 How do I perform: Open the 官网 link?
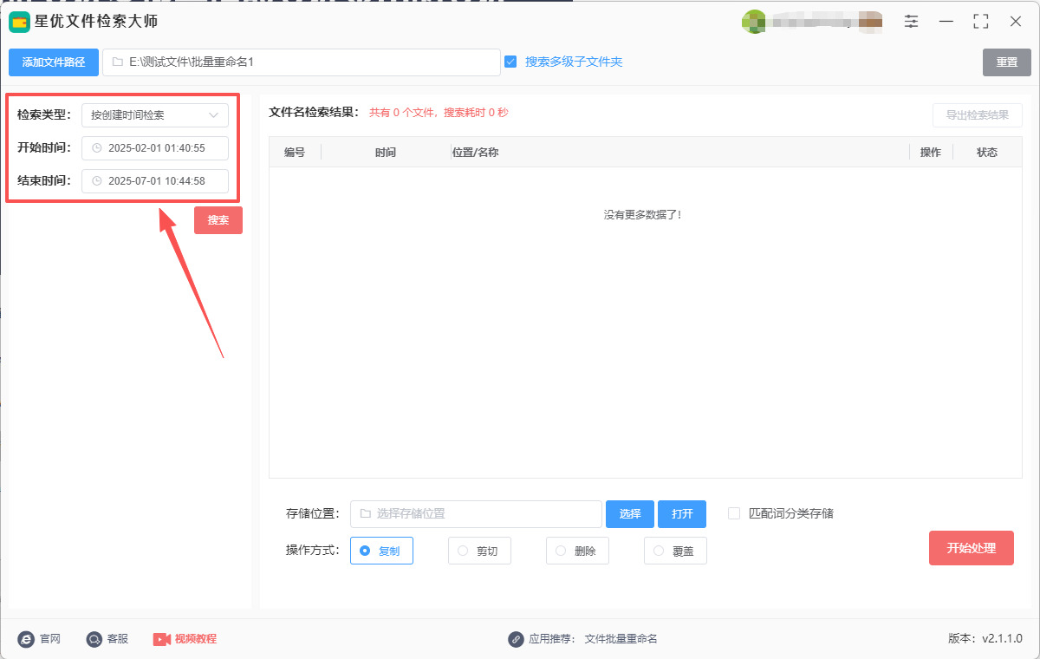point(50,639)
